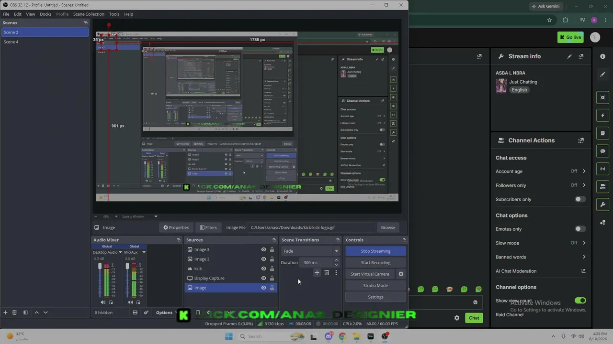
Task: Open the Edit menu
Action: 18,14
